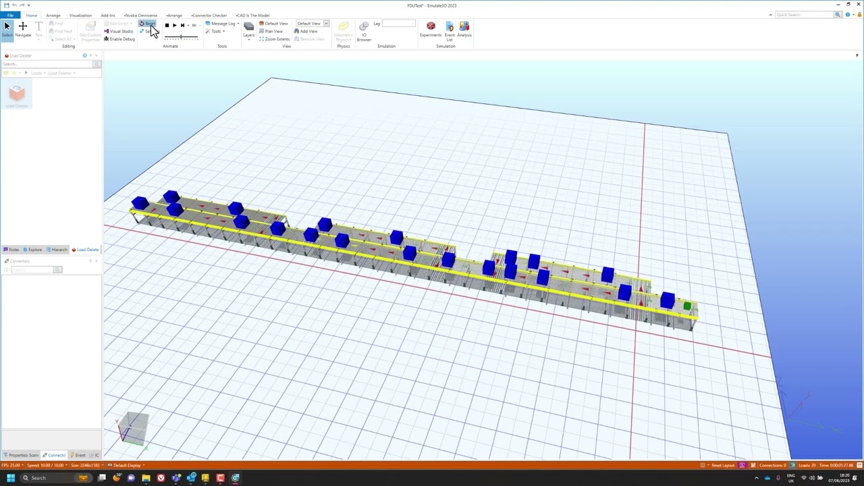Open the Nvidia Omniverse ribbon tab

click(x=140, y=15)
